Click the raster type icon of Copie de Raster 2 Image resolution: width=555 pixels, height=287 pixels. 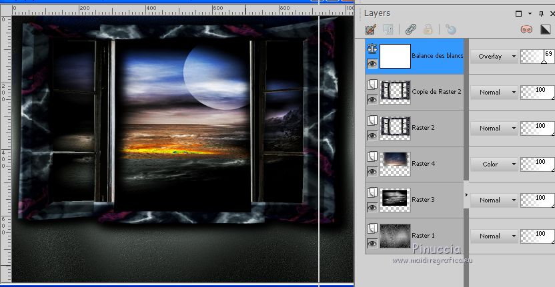point(372,85)
